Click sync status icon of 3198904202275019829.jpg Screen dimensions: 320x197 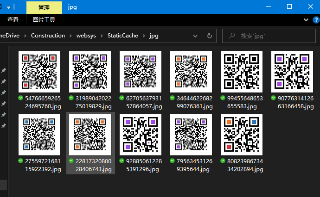point(71,98)
